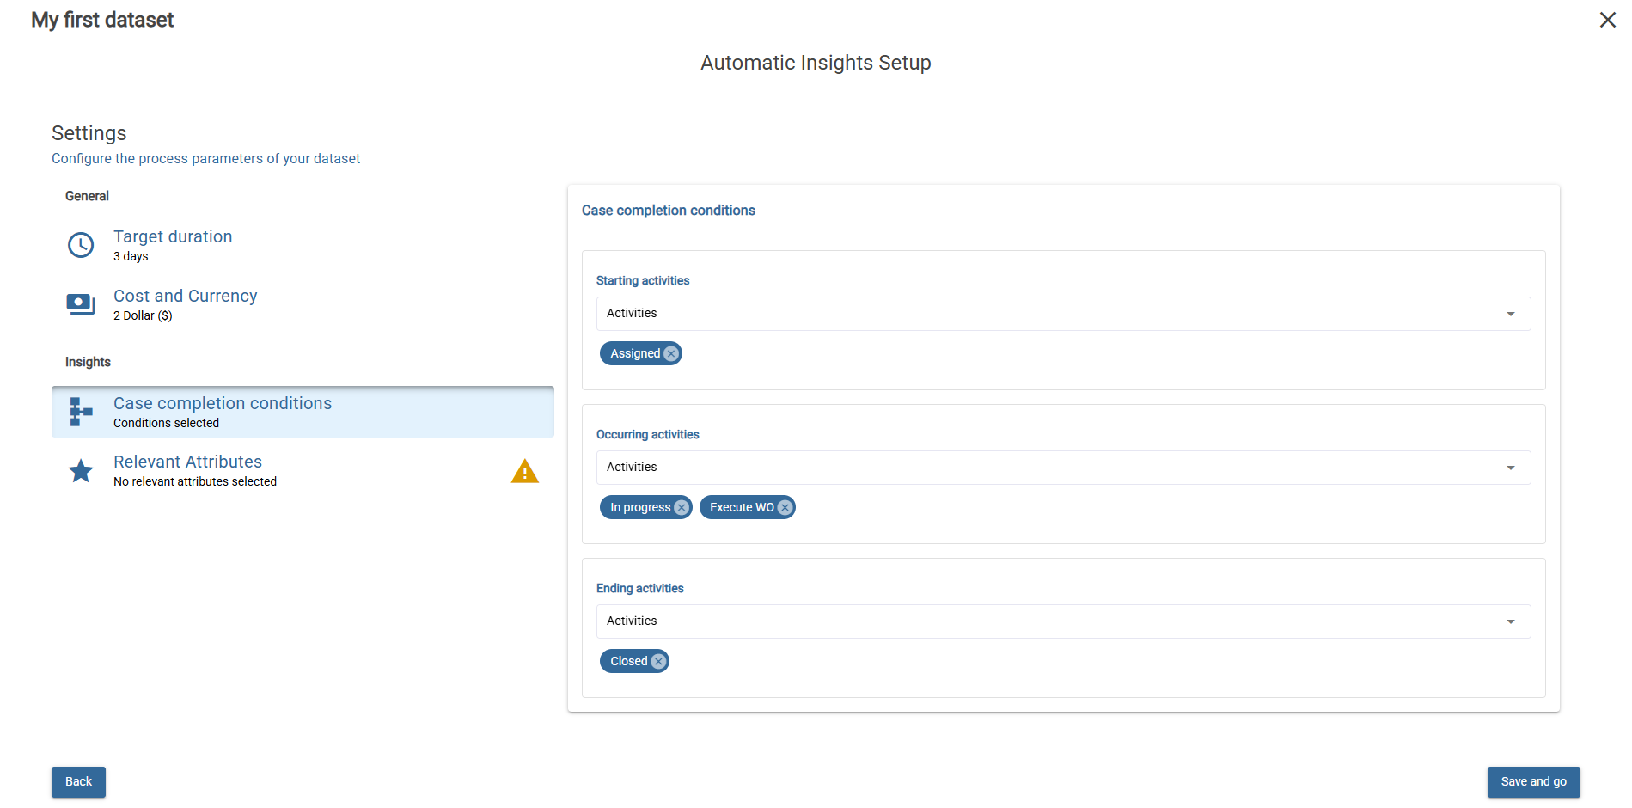Remove the Closed activity chip
The height and width of the screenshot is (808, 1632).
pyautogui.click(x=658, y=661)
